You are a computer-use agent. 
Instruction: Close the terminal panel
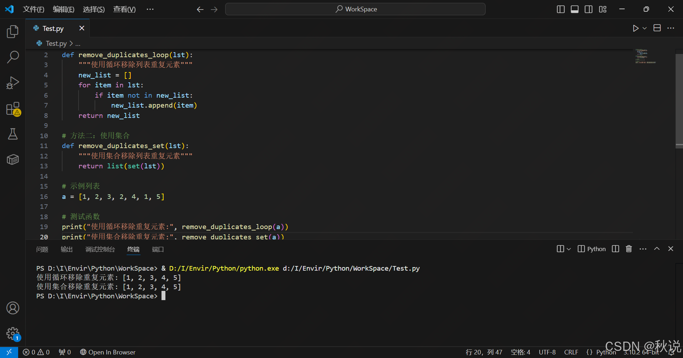point(671,249)
